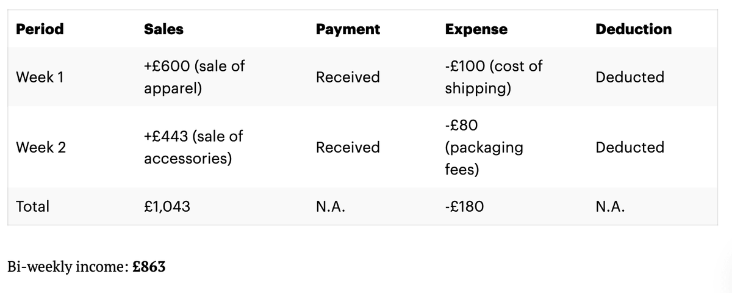Click the £1,043 total sales cell
This screenshot has width=732, height=293.
167,207
